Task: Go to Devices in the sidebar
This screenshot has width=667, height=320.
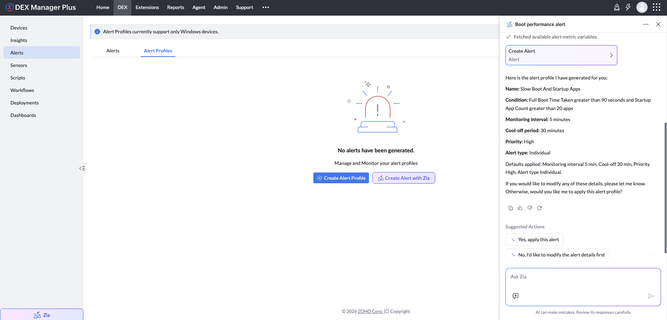Action: point(42,28)
